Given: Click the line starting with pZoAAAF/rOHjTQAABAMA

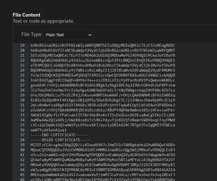Looking at the screenshot, I should tap(103, 110).
